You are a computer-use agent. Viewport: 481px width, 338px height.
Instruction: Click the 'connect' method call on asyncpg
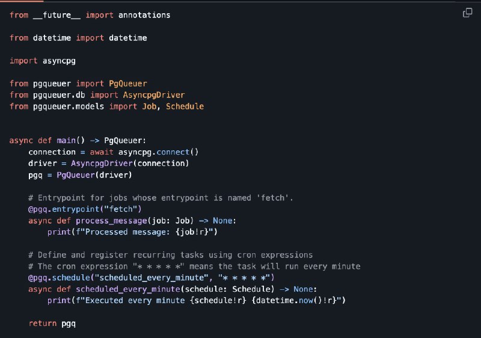coord(173,152)
